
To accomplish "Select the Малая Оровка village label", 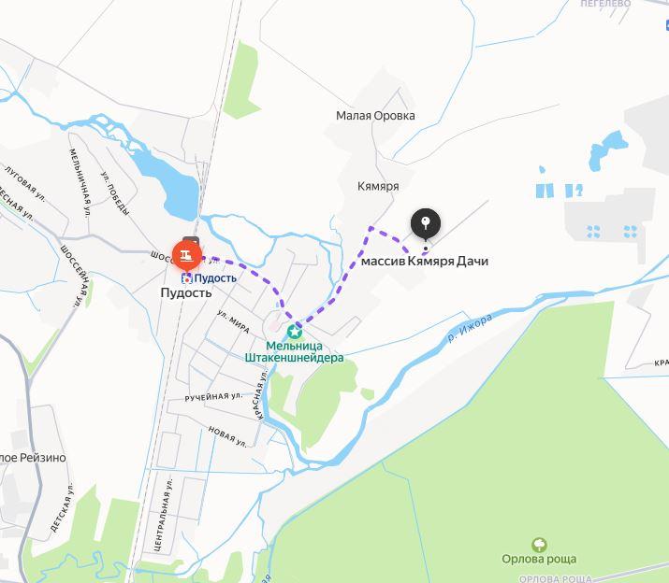I will coord(375,116).
